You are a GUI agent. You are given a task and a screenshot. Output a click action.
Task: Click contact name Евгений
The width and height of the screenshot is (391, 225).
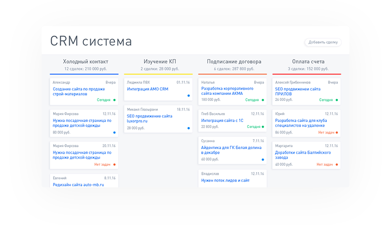[60, 178]
